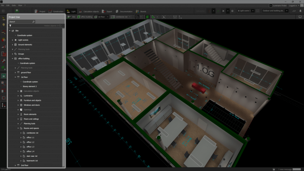Click the green Save disk icon

tap(17, 11)
